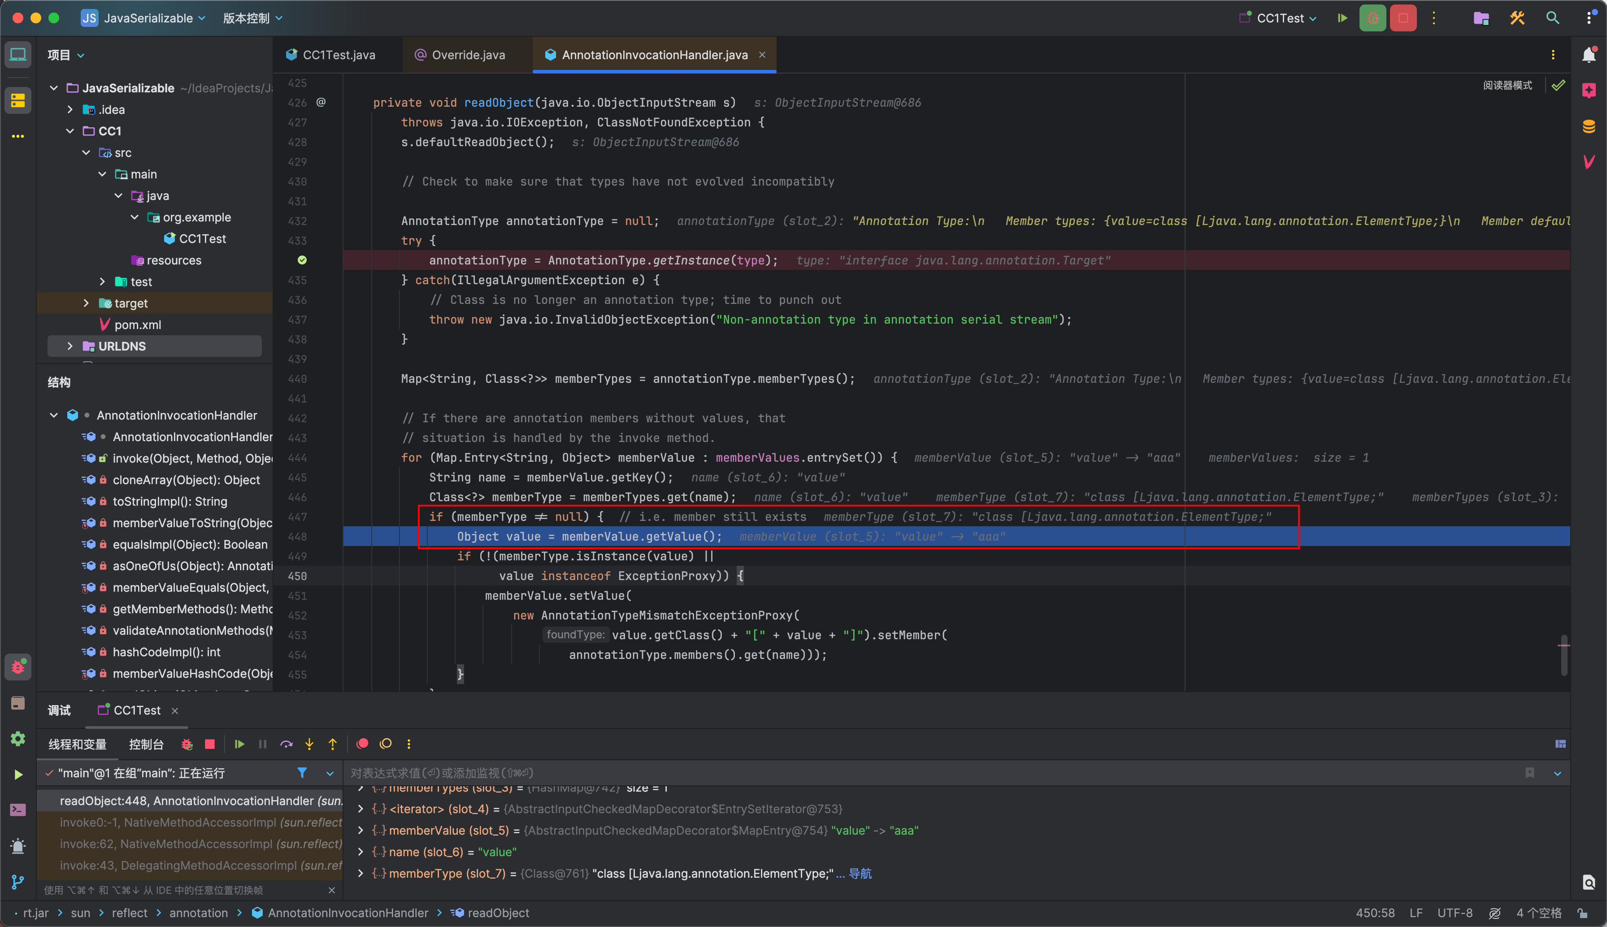This screenshot has width=1607, height=927.
Task: Click the thread filter funnel icon
Action: click(302, 773)
